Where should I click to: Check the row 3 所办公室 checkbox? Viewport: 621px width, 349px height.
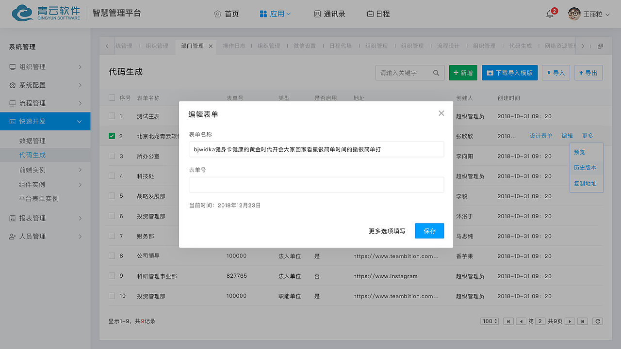112,156
